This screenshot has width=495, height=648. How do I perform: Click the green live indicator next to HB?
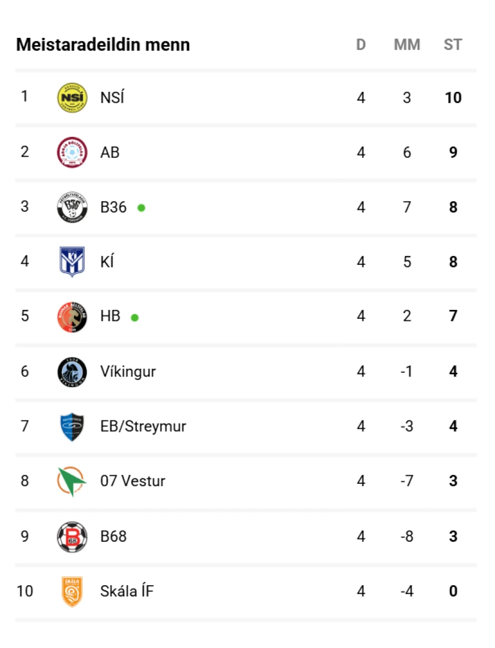pyautogui.click(x=135, y=318)
